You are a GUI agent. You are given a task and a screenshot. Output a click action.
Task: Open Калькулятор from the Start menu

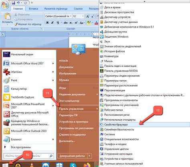pyautogui.click(x=29, y=89)
